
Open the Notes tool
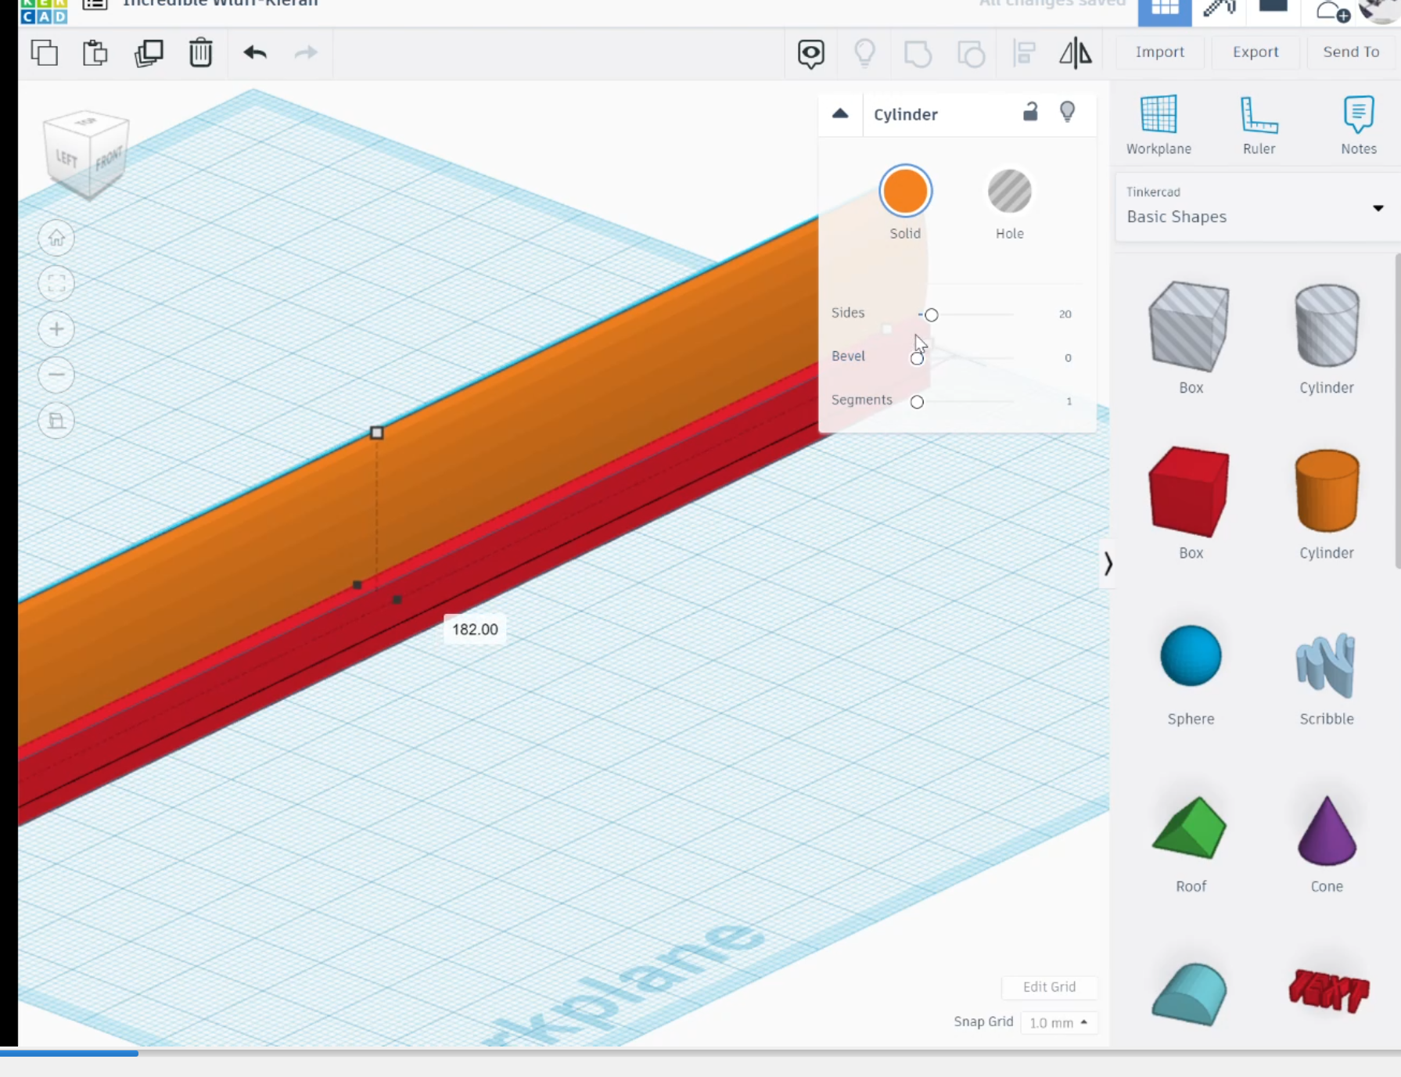tap(1359, 125)
